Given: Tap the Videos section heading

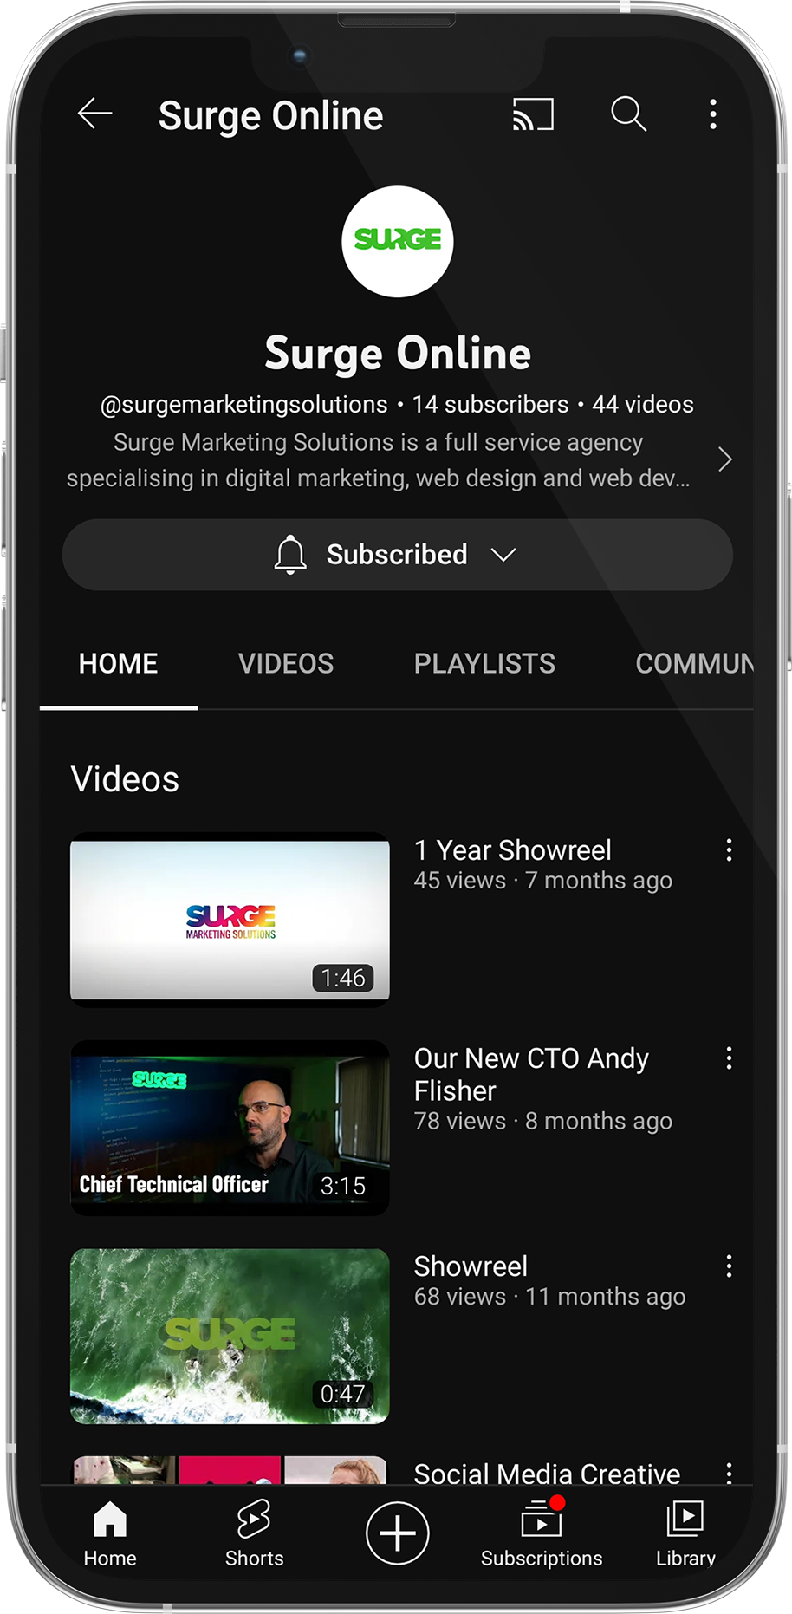Looking at the screenshot, I should pyautogui.click(x=125, y=779).
